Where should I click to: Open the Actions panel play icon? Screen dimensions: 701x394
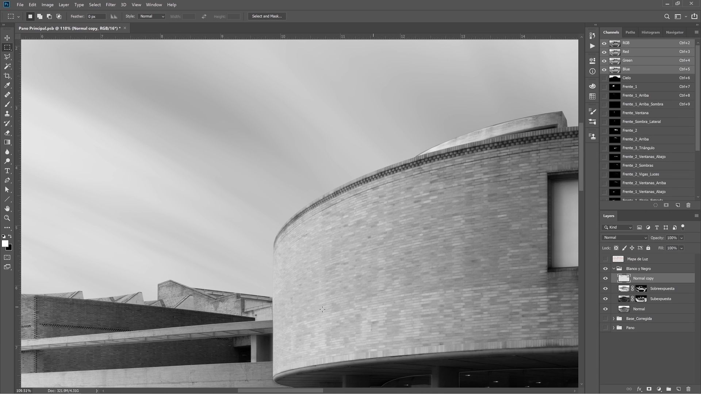[592, 46]
